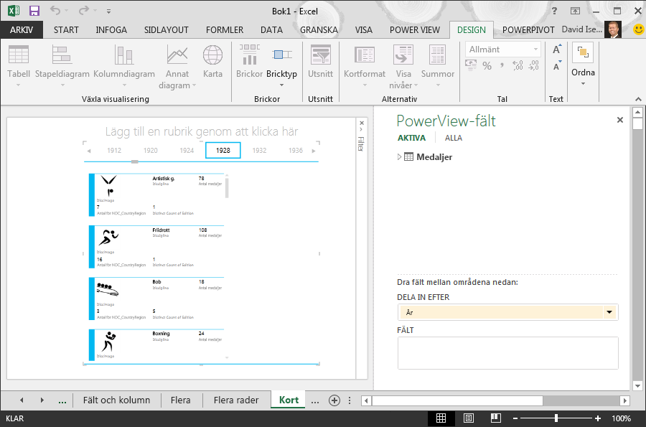646x427 pixels.
Task: Click the zoom slider handle
Action: 556,418
